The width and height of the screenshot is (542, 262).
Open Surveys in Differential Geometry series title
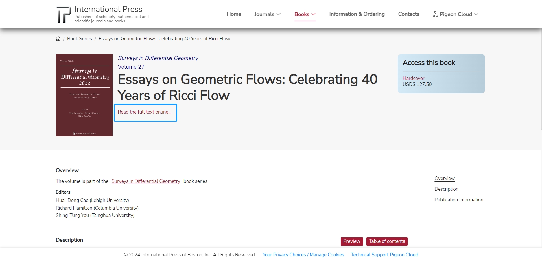(158, 58)
